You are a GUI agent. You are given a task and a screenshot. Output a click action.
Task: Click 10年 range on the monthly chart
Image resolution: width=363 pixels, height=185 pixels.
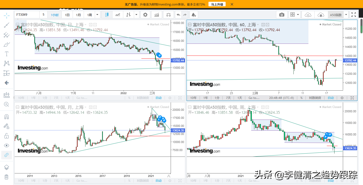coord(21,181)
